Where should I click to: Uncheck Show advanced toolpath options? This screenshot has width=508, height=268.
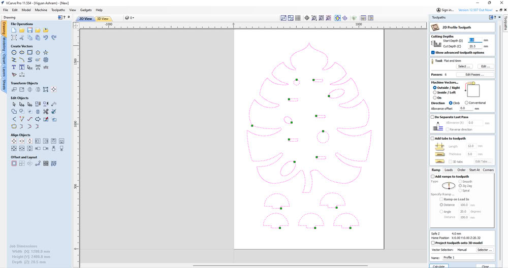(x=433, y=52)
